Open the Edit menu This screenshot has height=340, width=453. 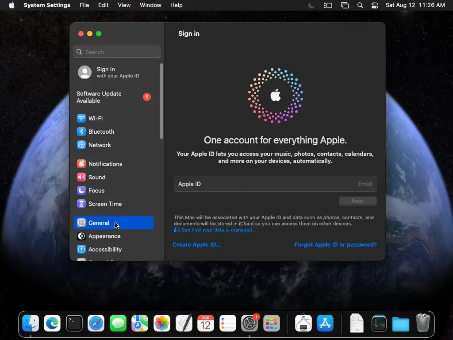pos(103,5)
